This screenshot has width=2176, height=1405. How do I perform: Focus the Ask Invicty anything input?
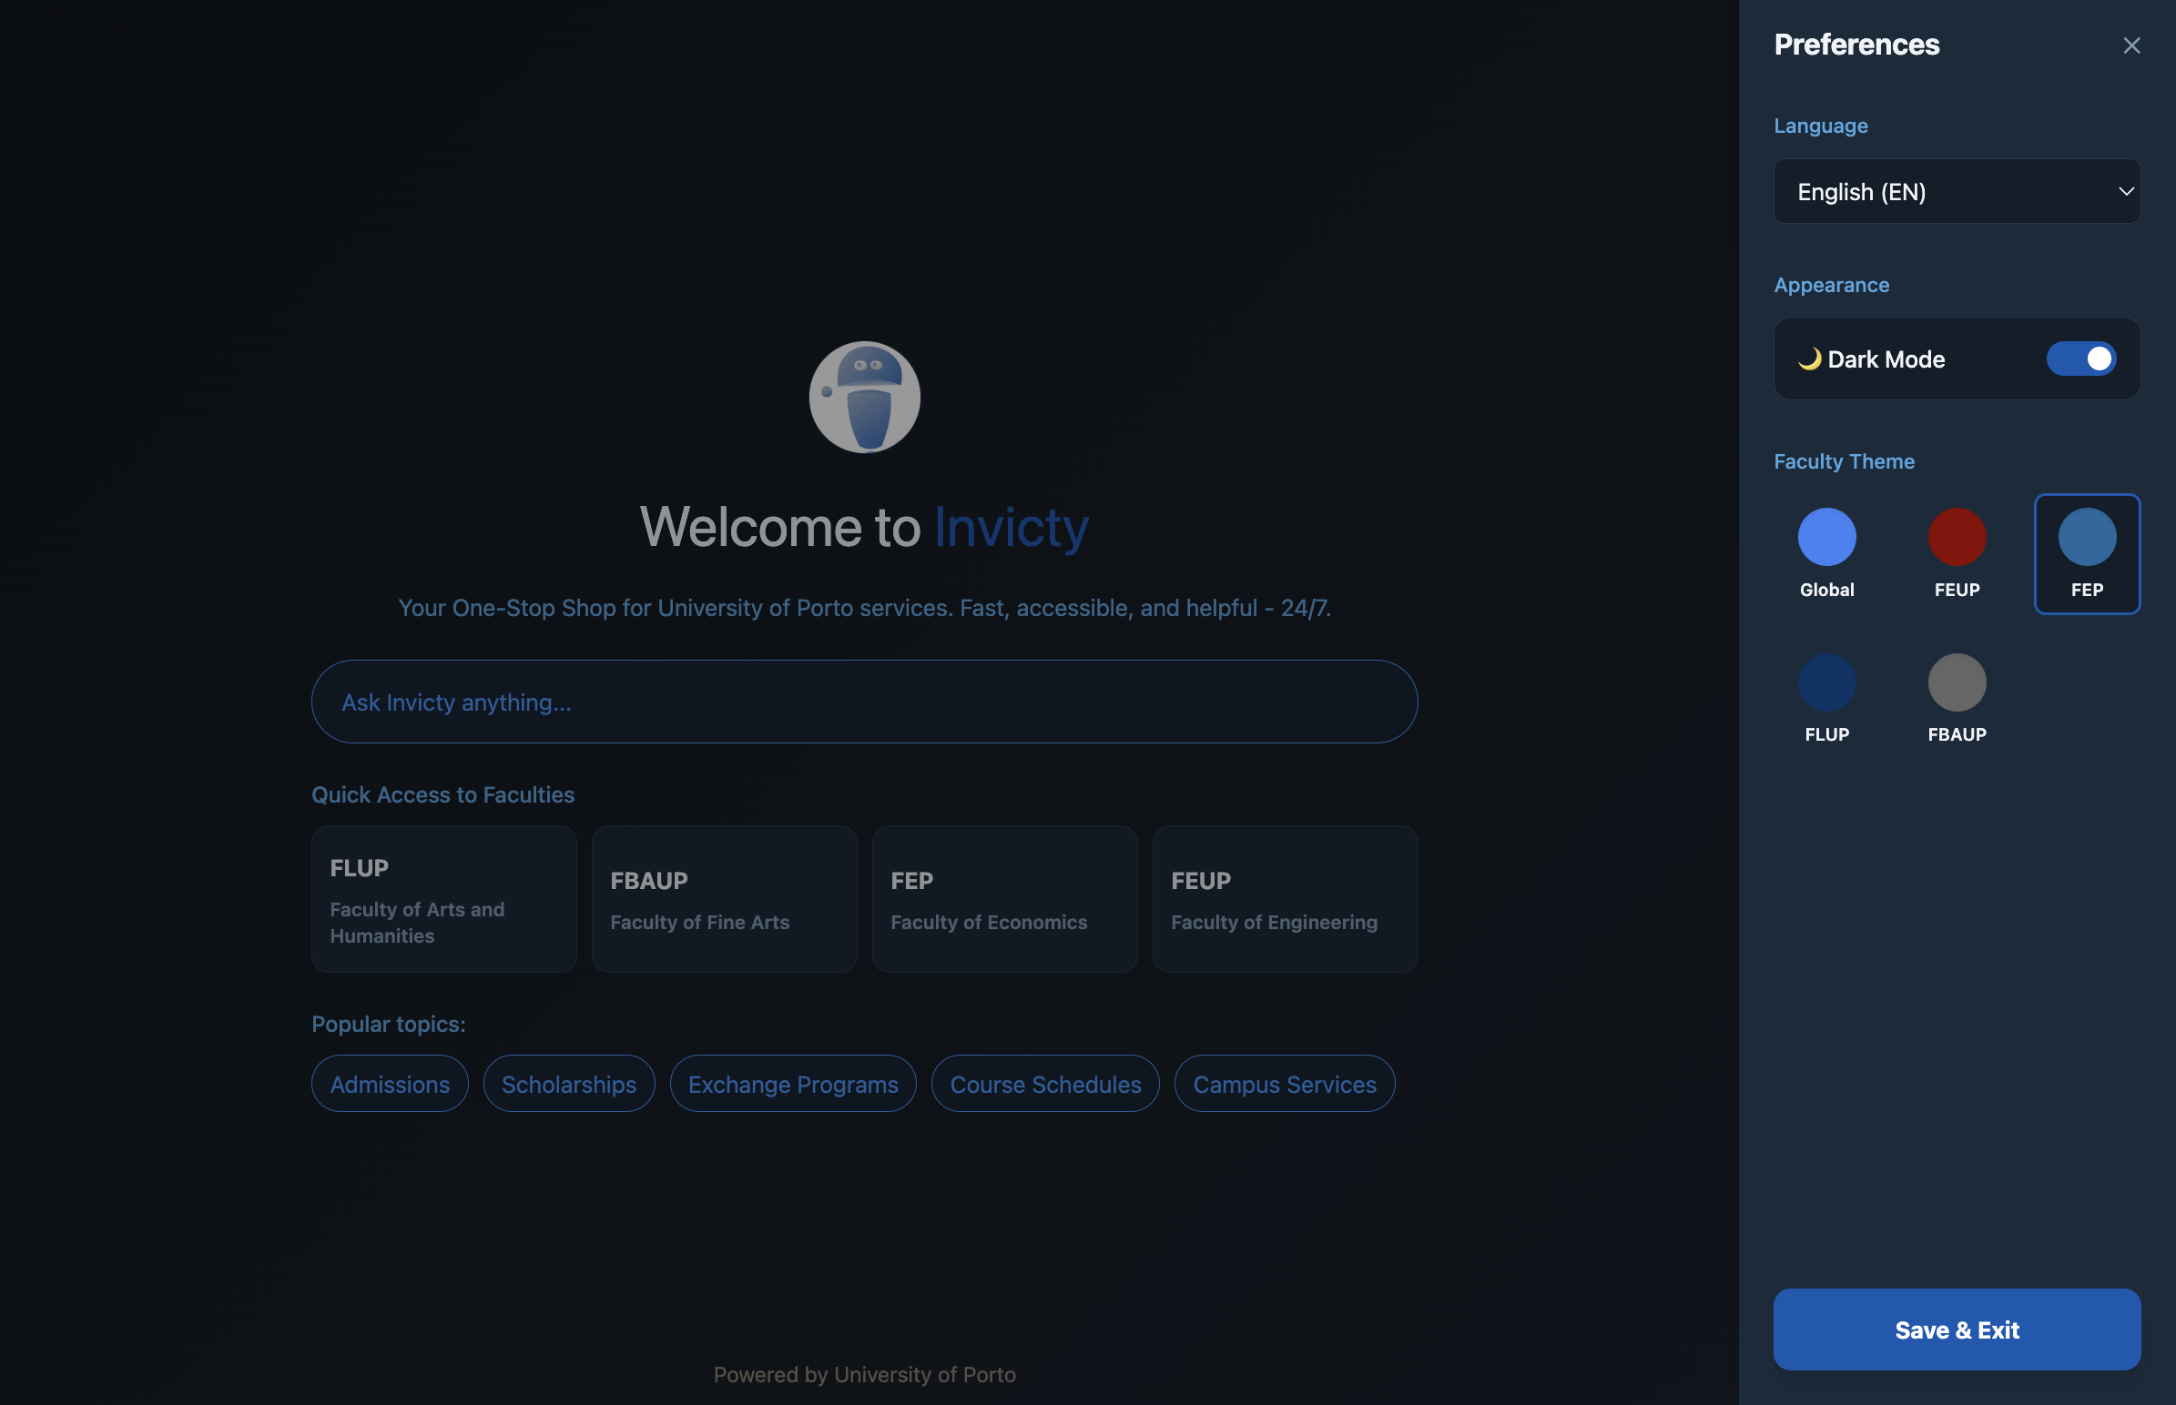coord(863,702)
